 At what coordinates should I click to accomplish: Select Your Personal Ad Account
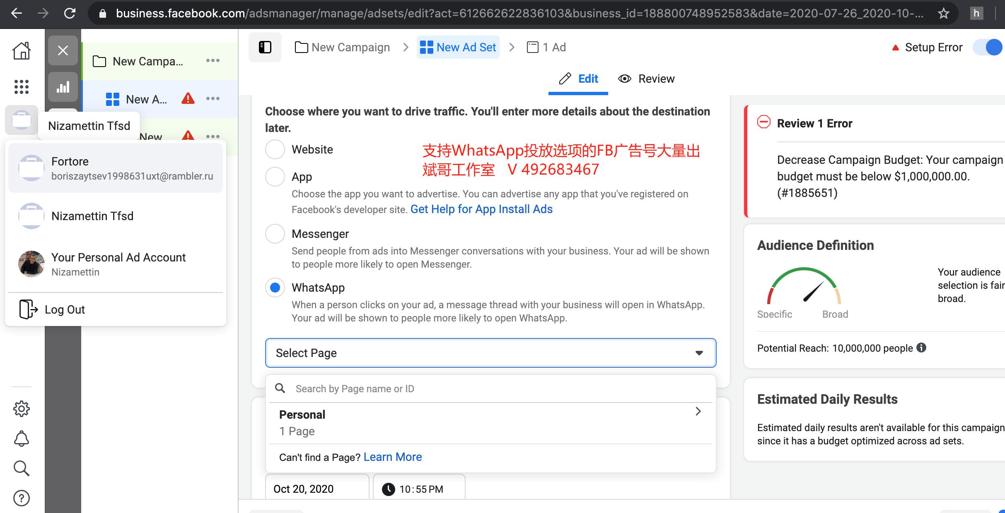tap(116, 264)
